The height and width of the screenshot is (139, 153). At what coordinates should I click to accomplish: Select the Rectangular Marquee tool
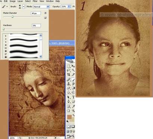pyautogui.click(x=68, y=66)
